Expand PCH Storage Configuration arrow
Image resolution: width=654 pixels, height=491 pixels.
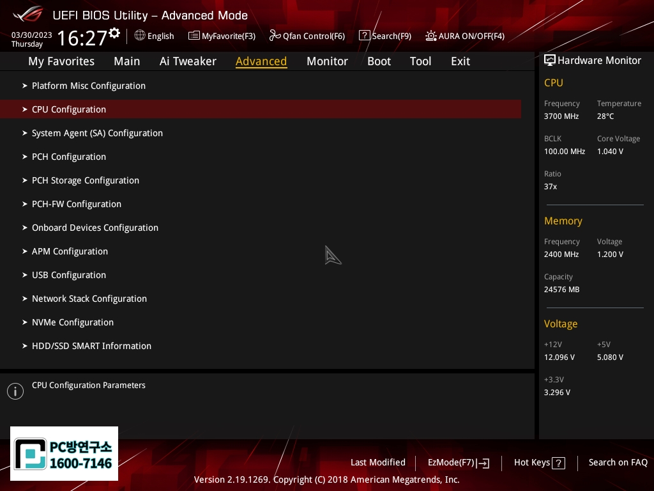25,180
